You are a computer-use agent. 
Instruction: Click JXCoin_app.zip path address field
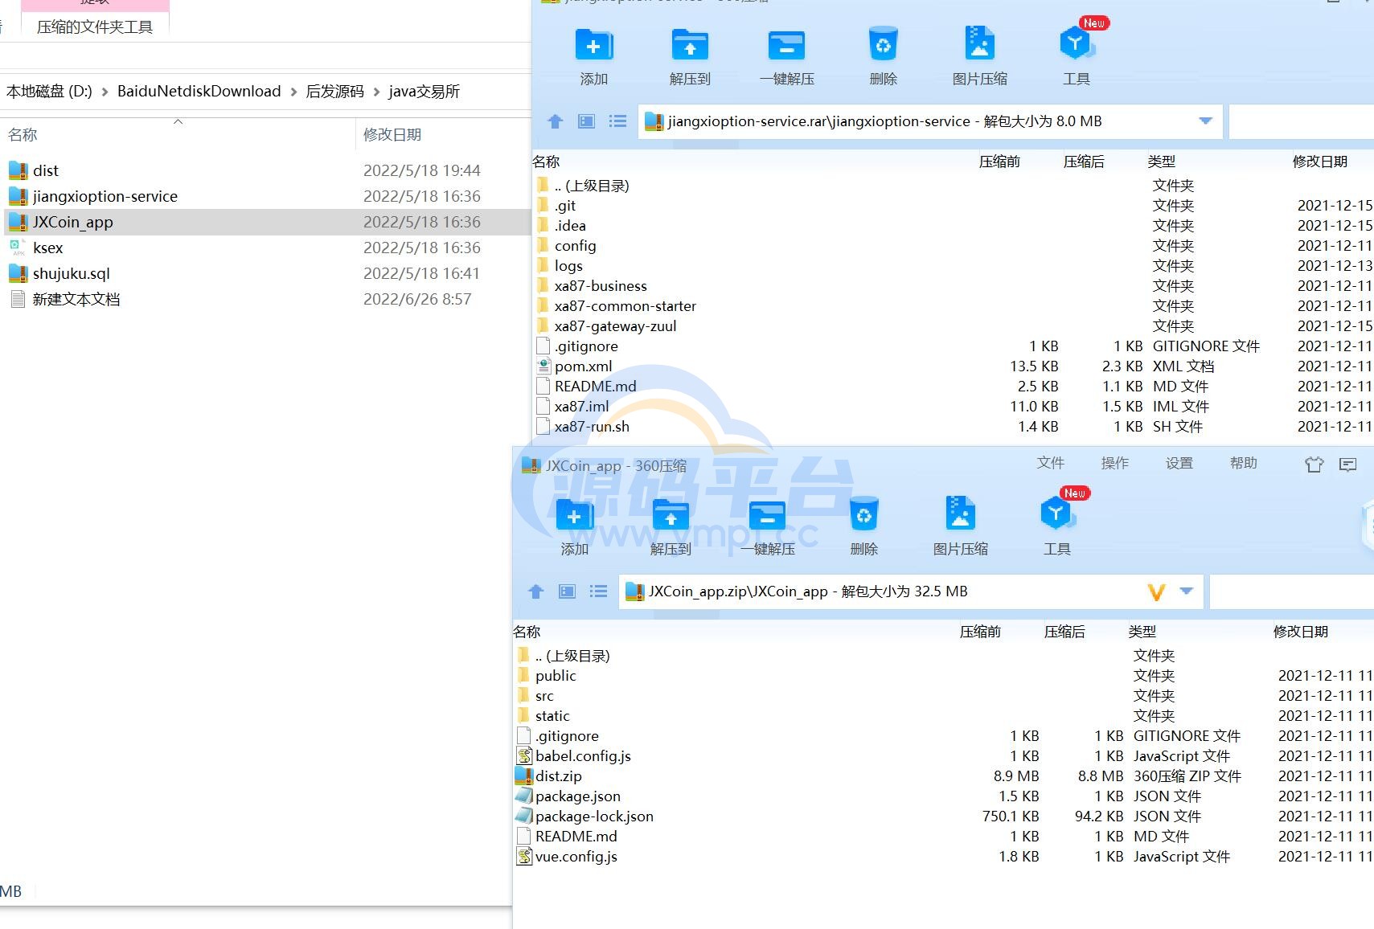(910, 591)
